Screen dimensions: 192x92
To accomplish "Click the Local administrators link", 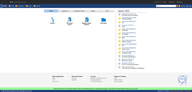I will pyautogui.click(x=96, y=82).
